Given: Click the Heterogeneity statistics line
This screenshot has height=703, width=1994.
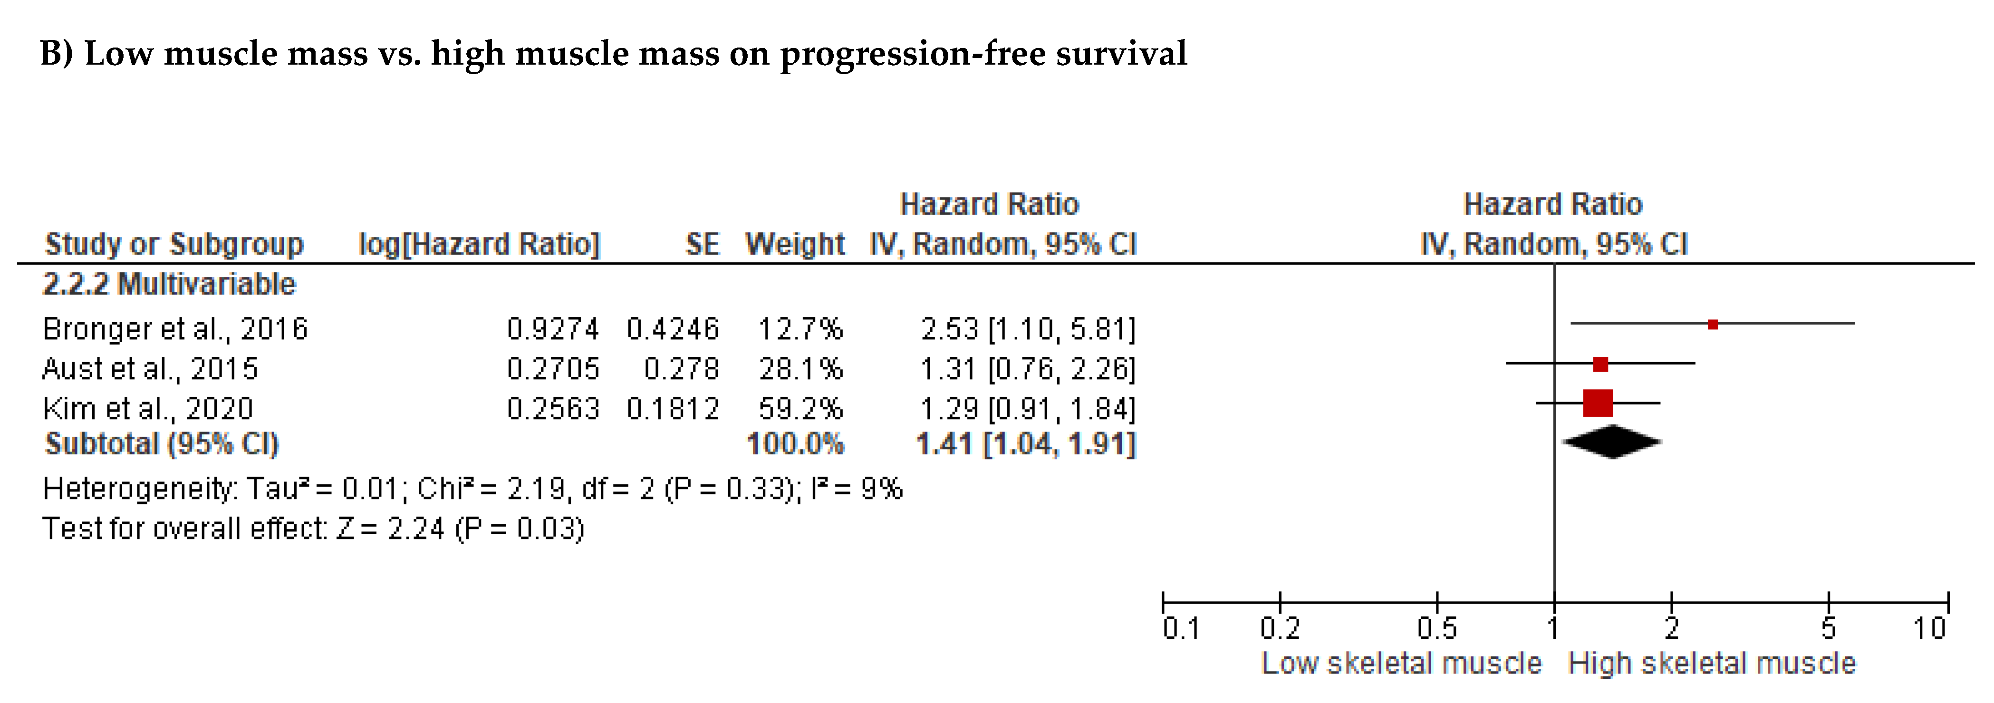Looking at the screenshot, I should click(472, 489).
